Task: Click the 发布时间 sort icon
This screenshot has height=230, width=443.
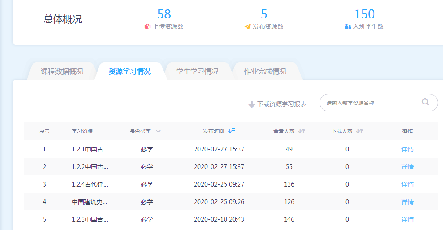Action: 232,131
